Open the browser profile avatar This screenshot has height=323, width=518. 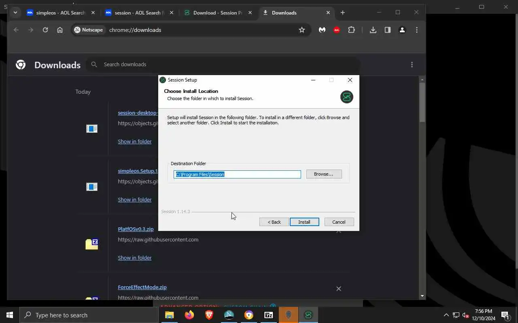click(402, 30)
